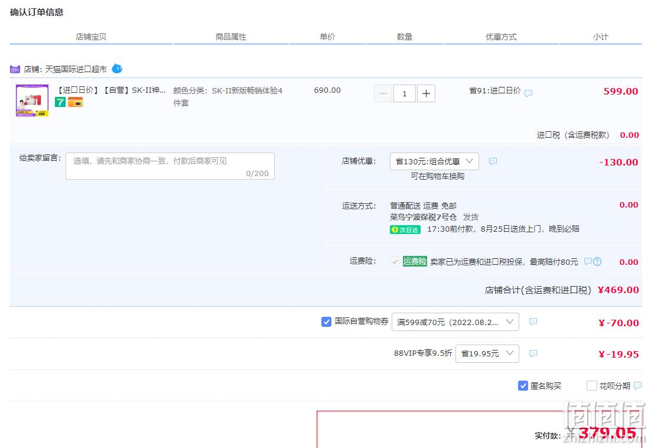Enable the 花呗分期 checkbox
651x448 pixels.
pyautogui.click(x=591, y=386)
